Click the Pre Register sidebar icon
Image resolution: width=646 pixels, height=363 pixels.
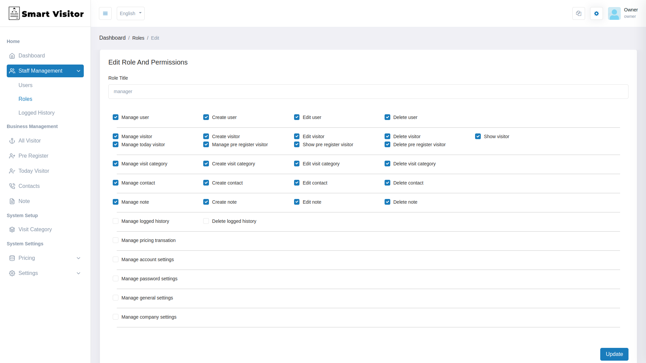[12, 156]
